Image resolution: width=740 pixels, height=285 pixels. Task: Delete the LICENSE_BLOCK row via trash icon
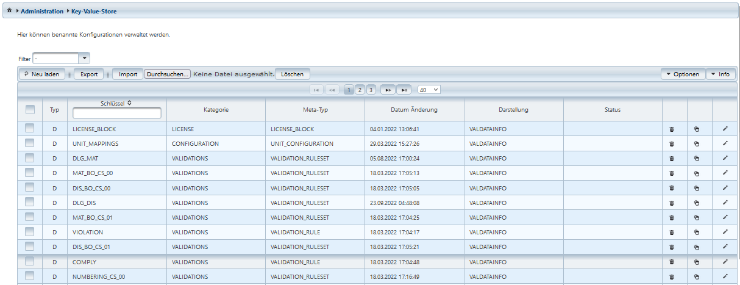[x=672, y=129]
